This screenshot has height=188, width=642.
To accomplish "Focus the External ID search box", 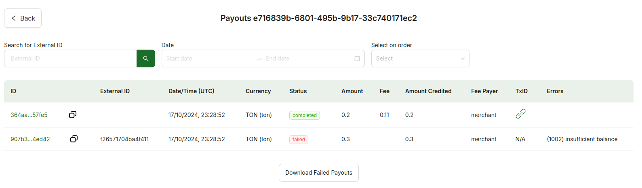I will [x=70, y=58].
